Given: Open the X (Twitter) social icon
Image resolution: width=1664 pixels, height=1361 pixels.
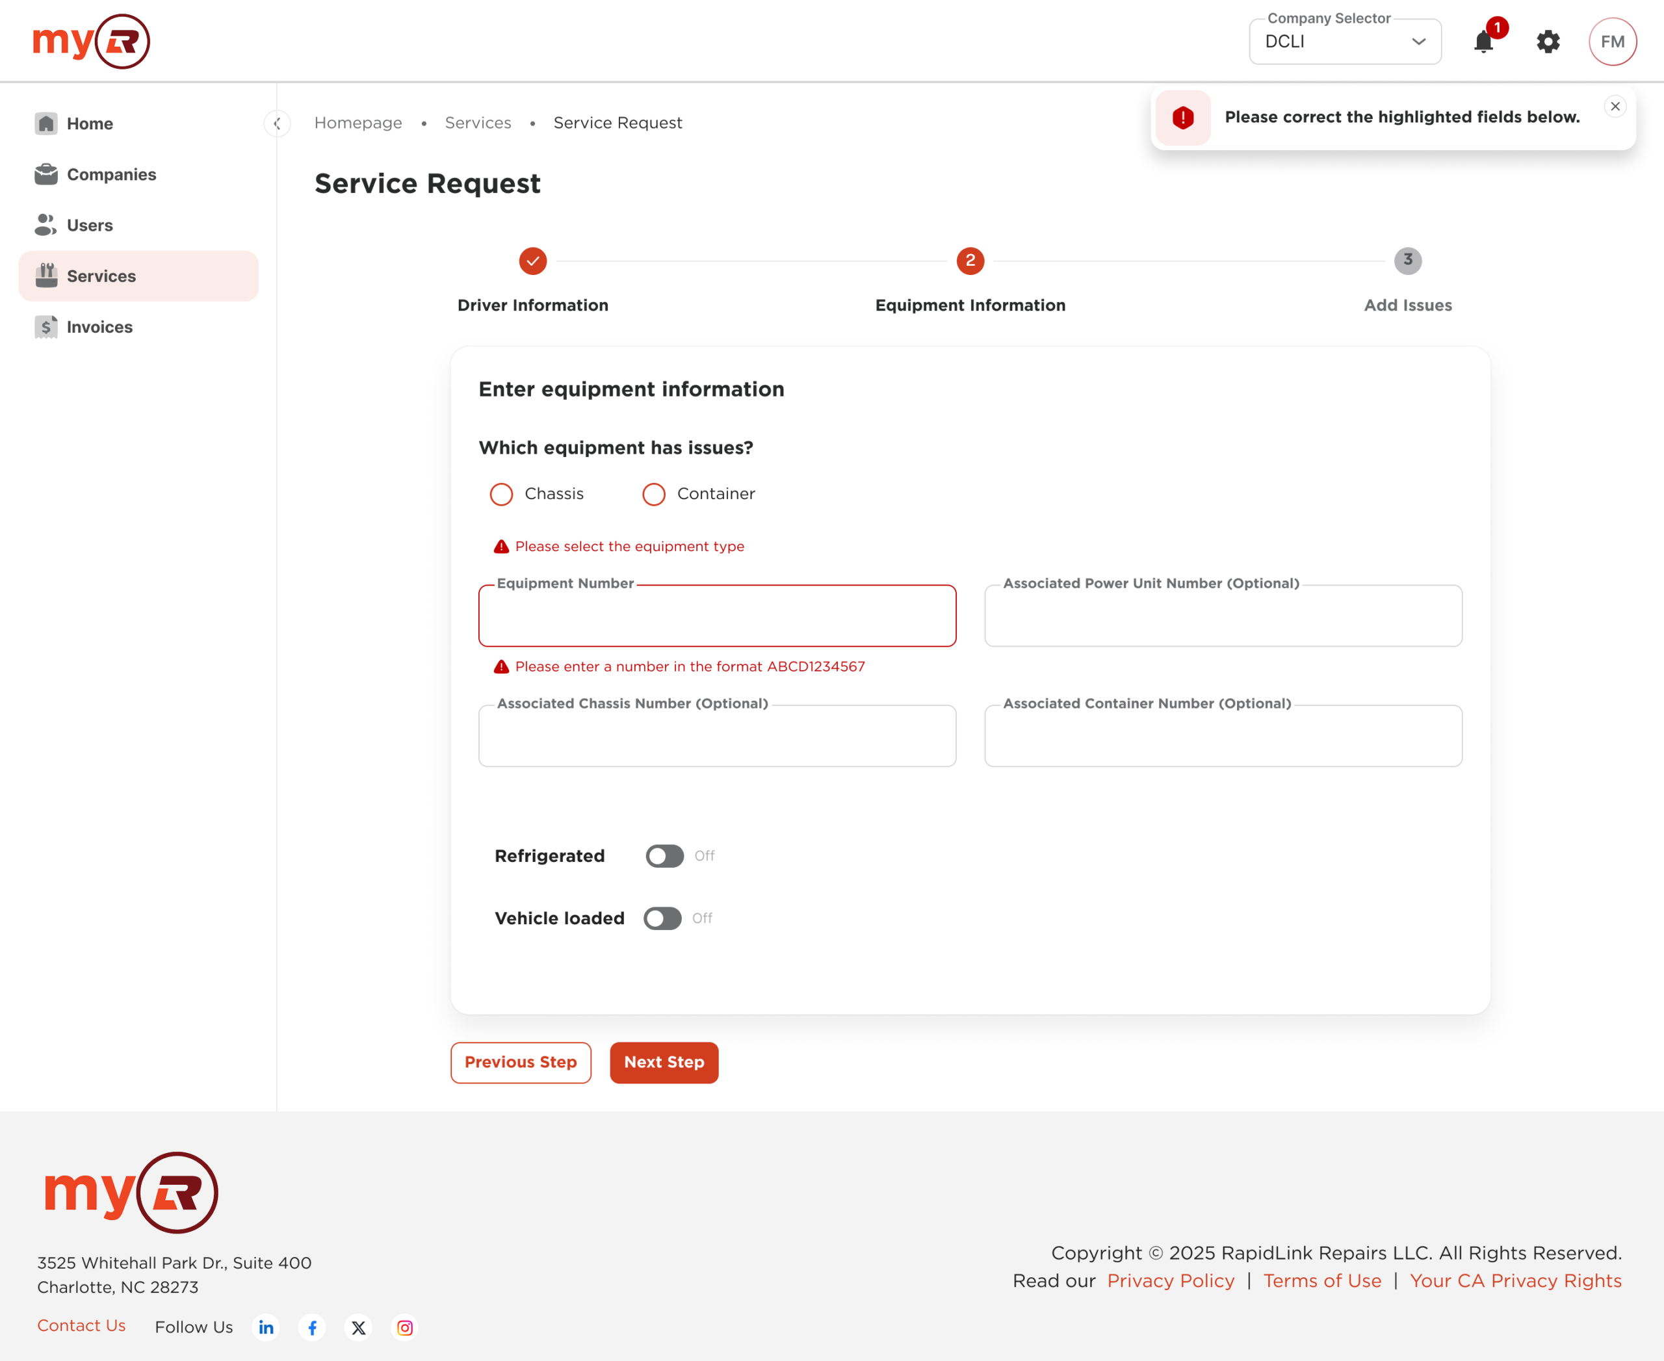Looking at the screenshot, I should click(358, 1327).
